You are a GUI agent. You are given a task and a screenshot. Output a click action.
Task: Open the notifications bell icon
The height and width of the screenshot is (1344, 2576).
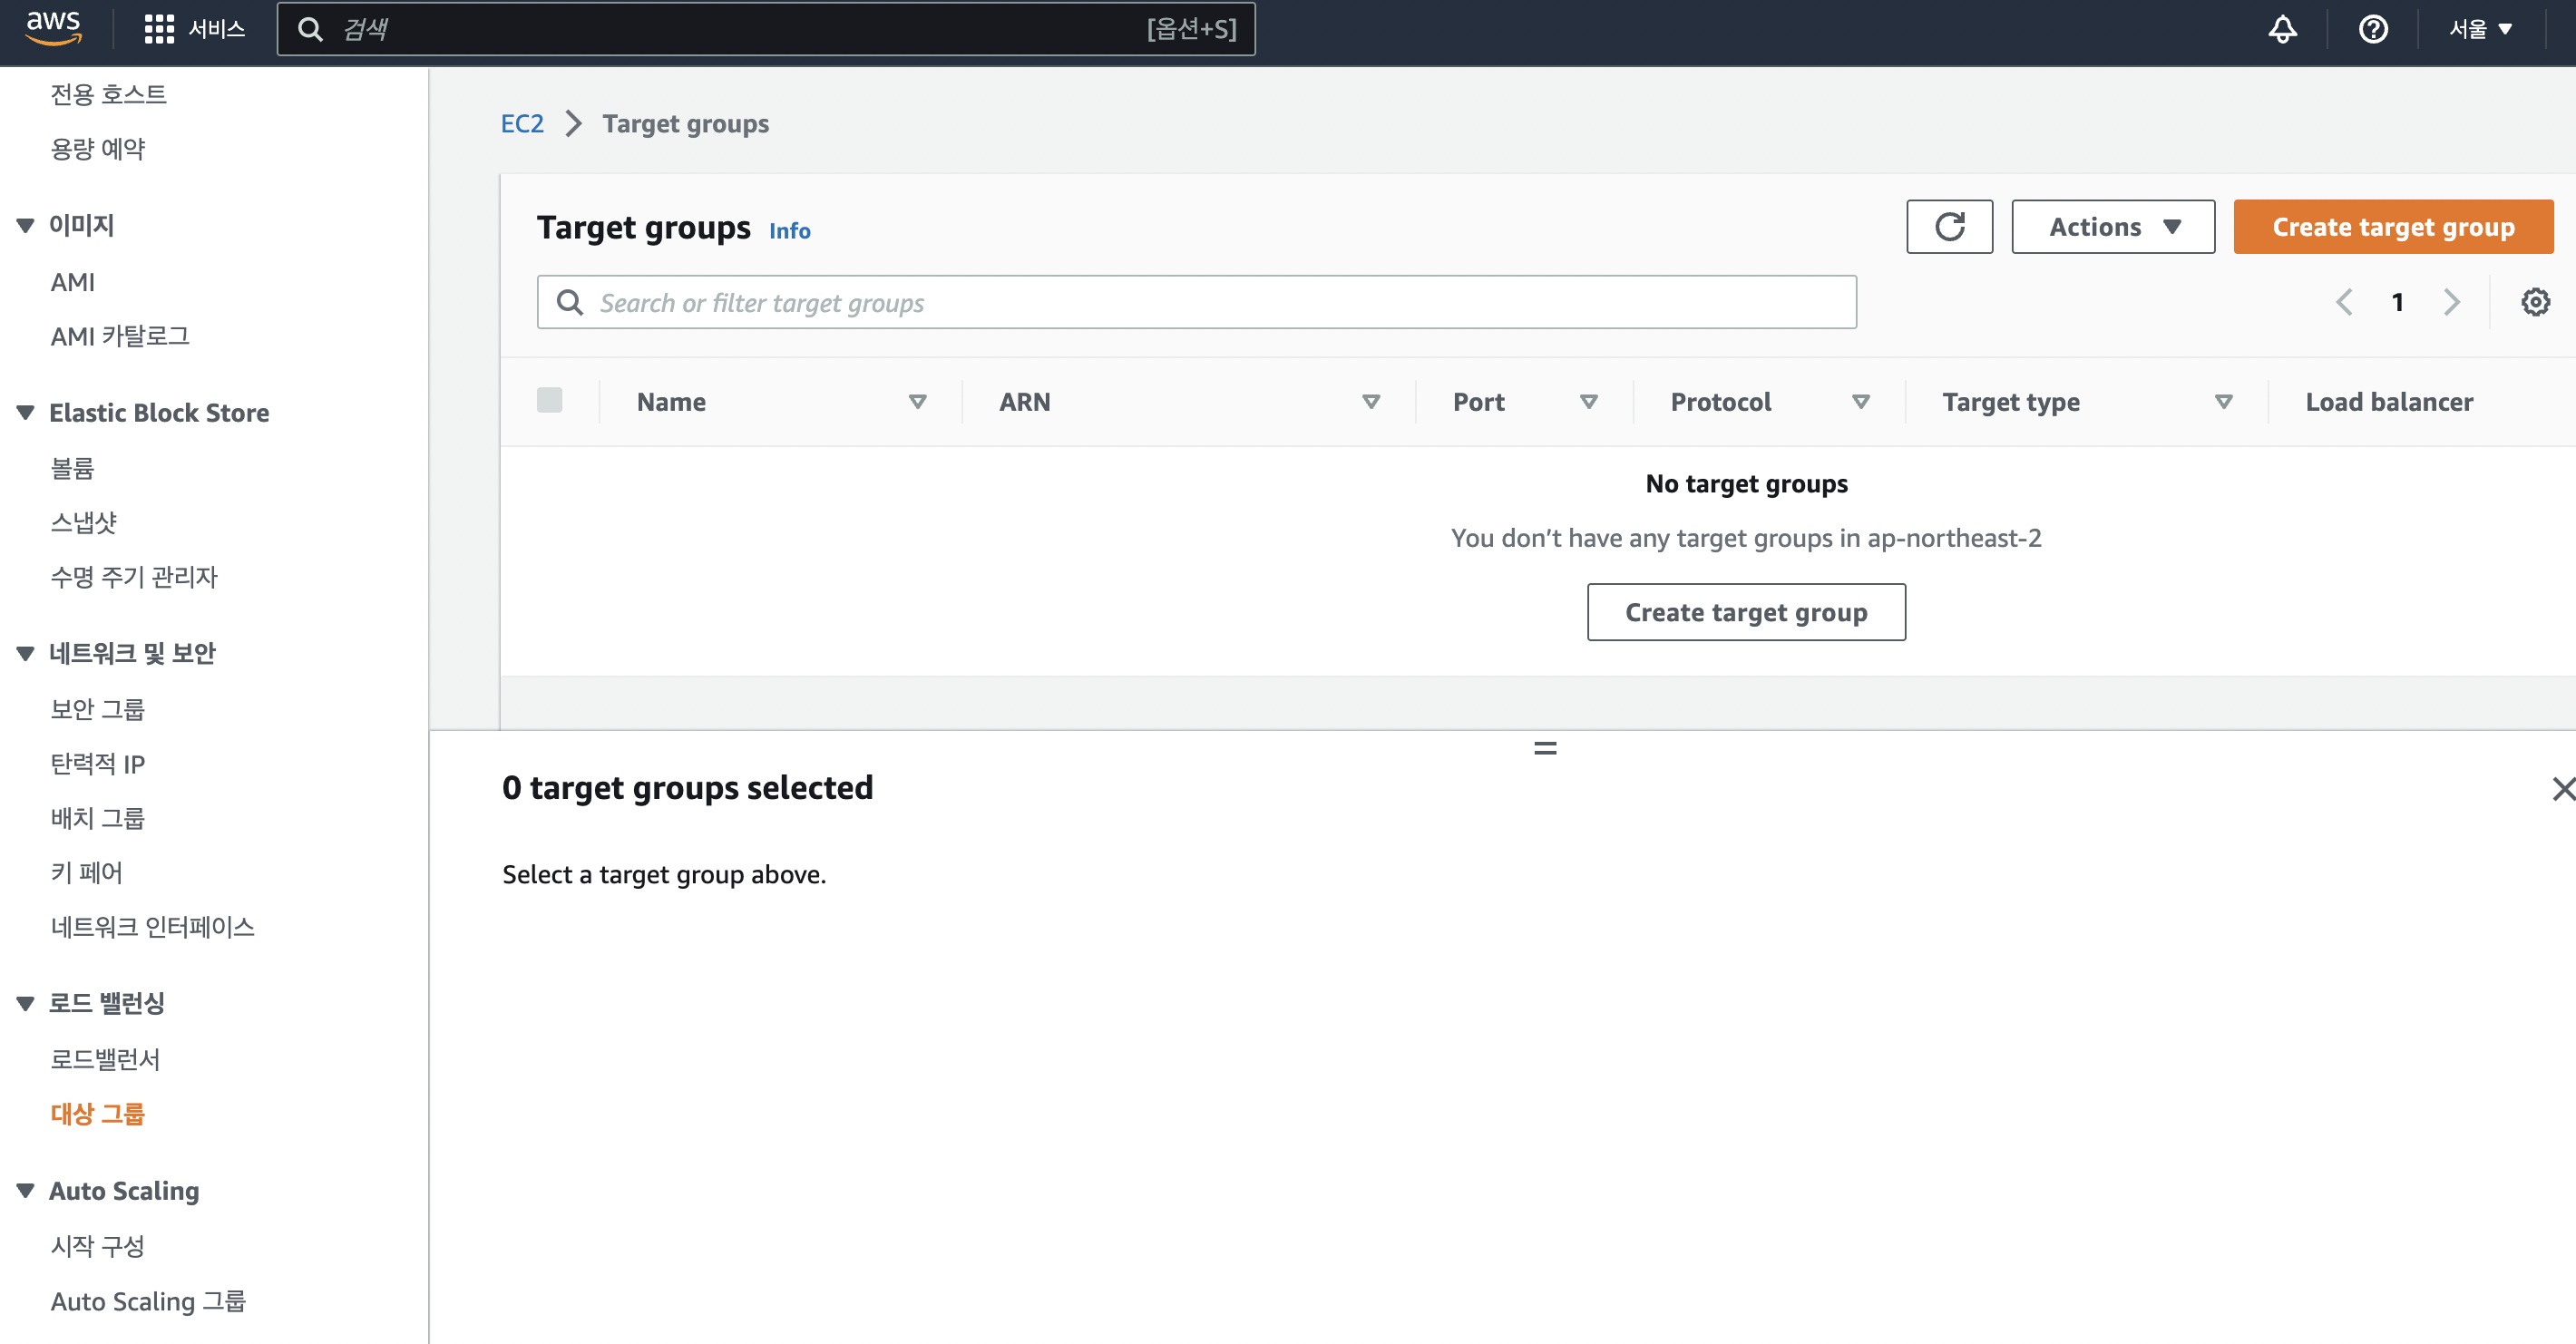tap(2281, 29)
